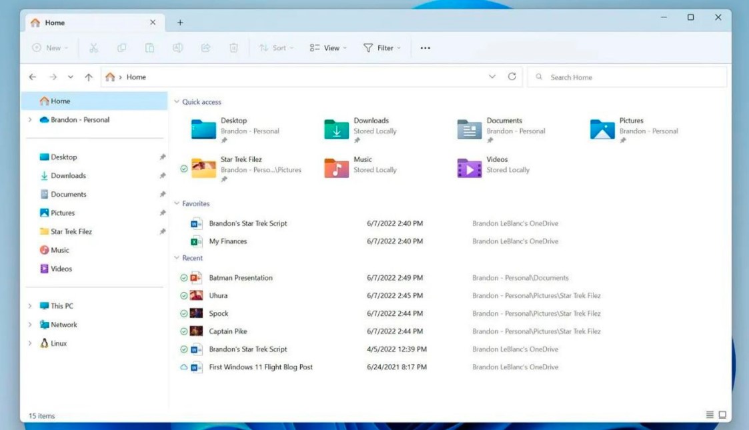
Task: Switch to details view icon in status bar
Action: (x=710, y=415)
